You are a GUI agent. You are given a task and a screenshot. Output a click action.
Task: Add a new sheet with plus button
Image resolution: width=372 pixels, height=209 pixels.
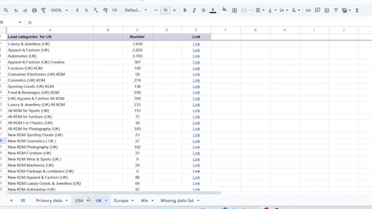tap(11, 200)
